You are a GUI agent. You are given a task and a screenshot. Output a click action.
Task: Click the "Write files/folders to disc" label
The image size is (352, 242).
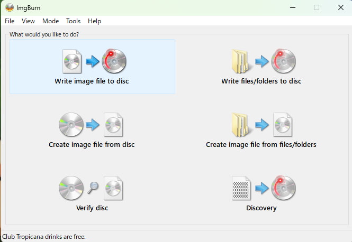pyautogui.click(x=261, y=81)
